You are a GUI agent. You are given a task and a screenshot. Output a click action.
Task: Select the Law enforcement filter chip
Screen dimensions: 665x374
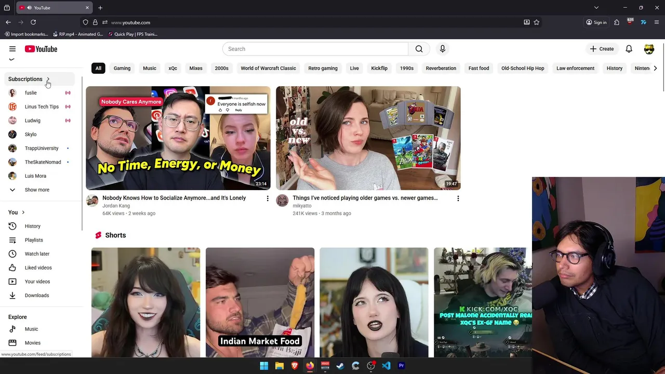[x=575, y=68]
